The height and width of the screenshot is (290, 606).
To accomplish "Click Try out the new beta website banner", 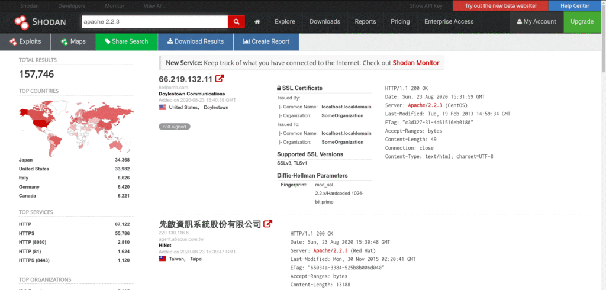I will [x=501, y=5].
